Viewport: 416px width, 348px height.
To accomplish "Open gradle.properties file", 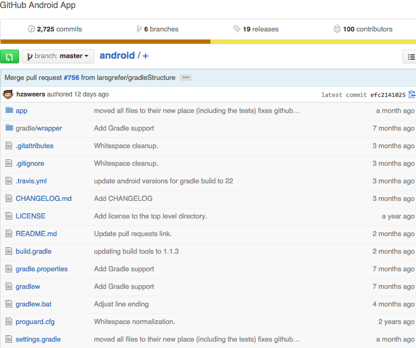I will [42, 269].
